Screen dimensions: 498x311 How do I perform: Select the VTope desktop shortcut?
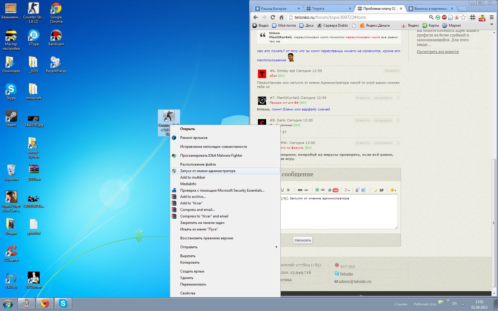34,38
